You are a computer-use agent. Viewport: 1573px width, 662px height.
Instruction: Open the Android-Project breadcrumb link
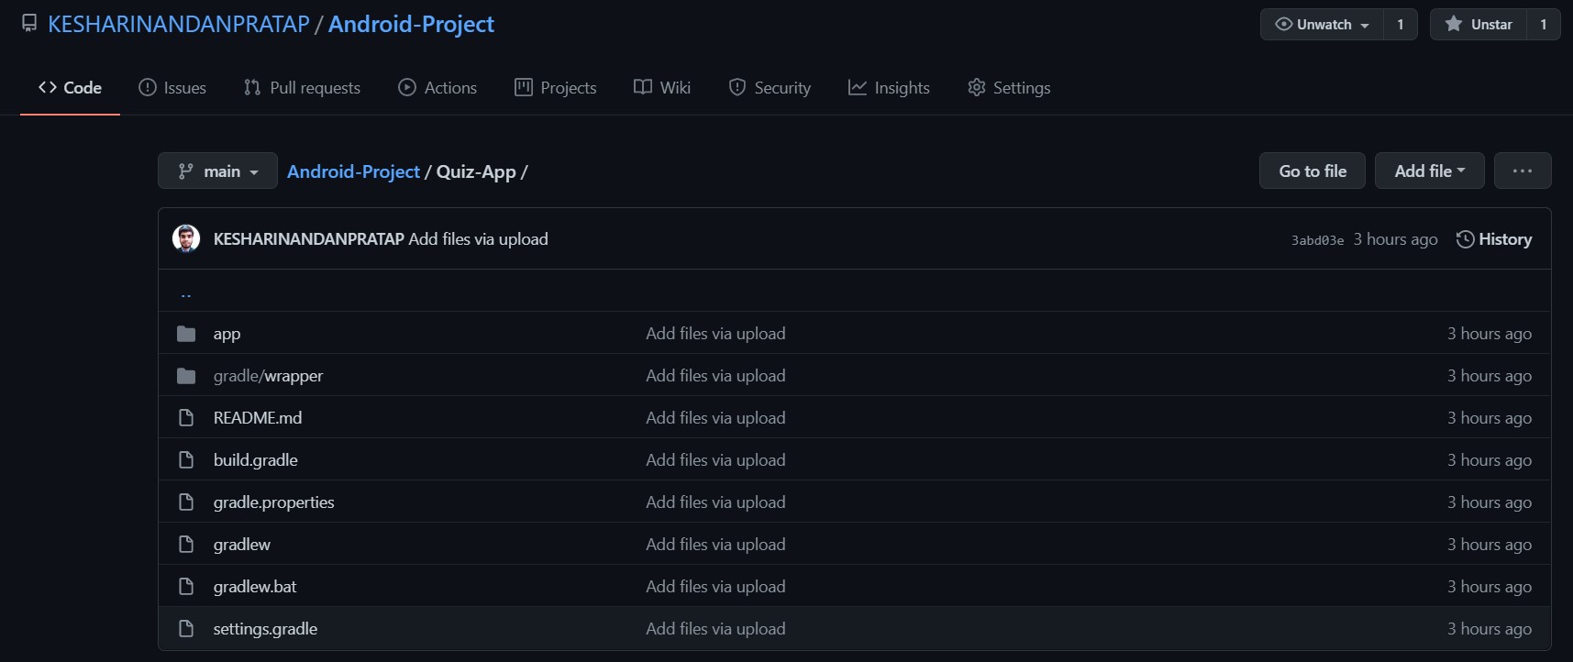(x=353, y=171)
